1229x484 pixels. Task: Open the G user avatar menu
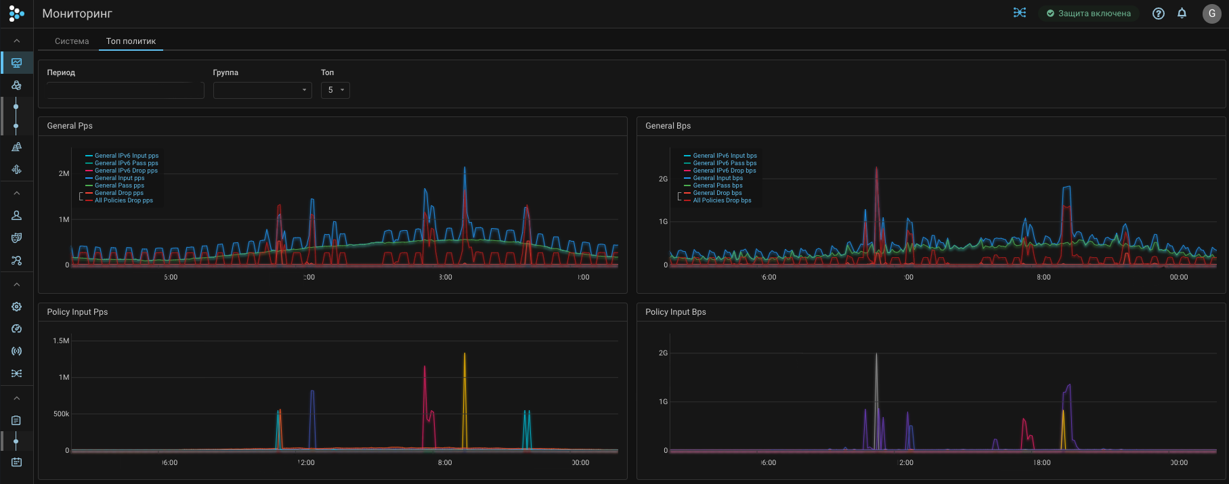(x=1211, y=14)
